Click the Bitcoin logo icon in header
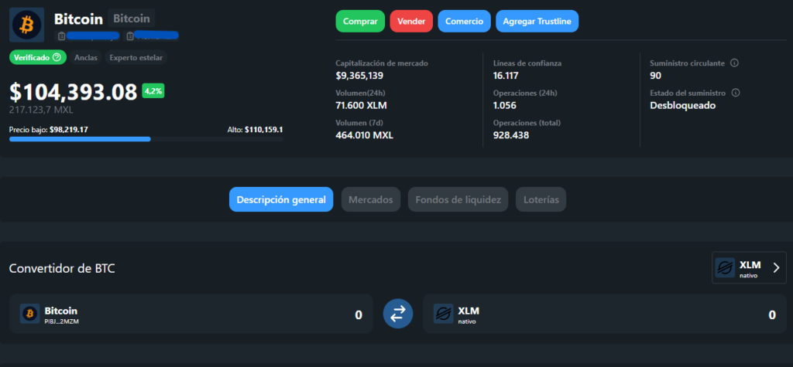Image resolution: width=793 pixels, height=367 pixels. click(27, 25)
